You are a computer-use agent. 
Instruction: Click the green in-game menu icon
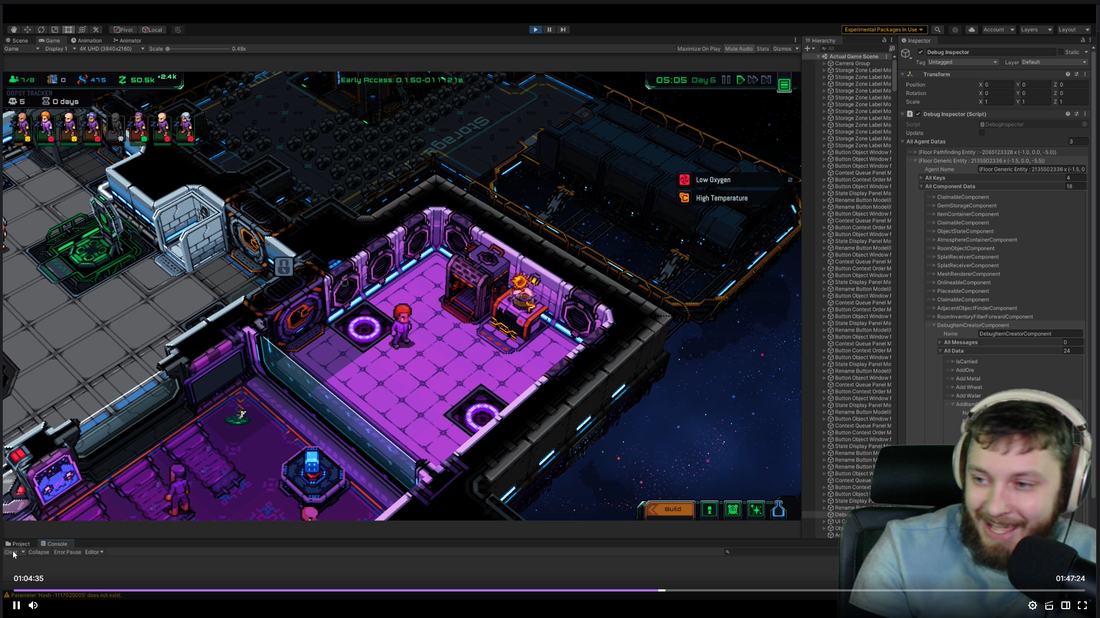pyautogui.click(x=784, y=84)
